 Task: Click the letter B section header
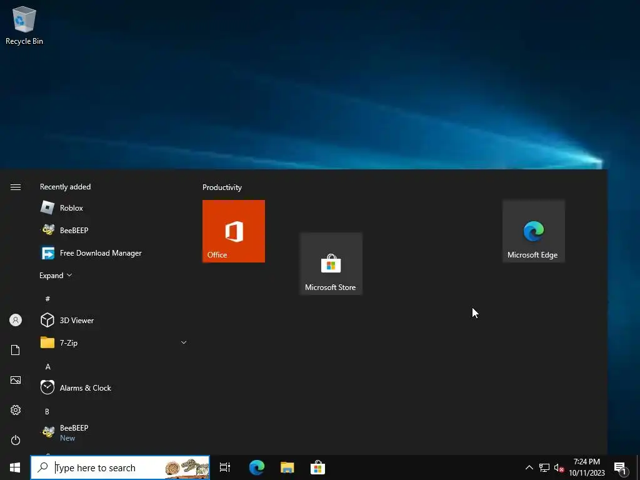coord(47,411)
